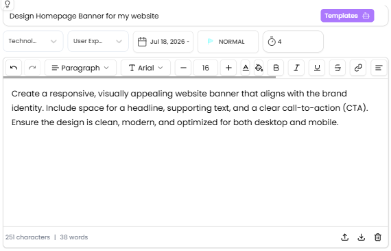Viewport: 391px width, 251px height.
Task: Toggle bold formatting
Action: tap(276, 68)
